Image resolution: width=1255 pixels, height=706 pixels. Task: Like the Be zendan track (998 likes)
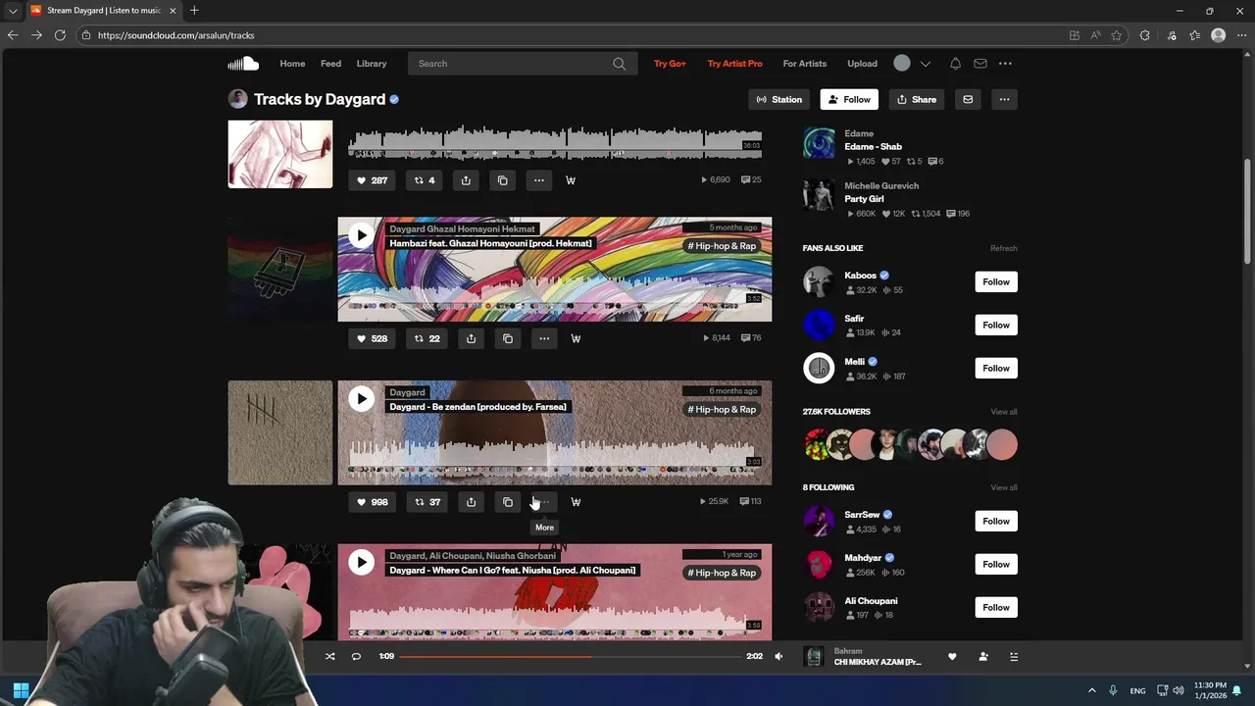point(372,502)
